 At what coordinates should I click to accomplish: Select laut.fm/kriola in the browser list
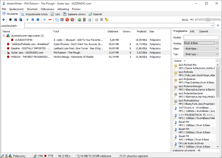click(x=194, y=74)
